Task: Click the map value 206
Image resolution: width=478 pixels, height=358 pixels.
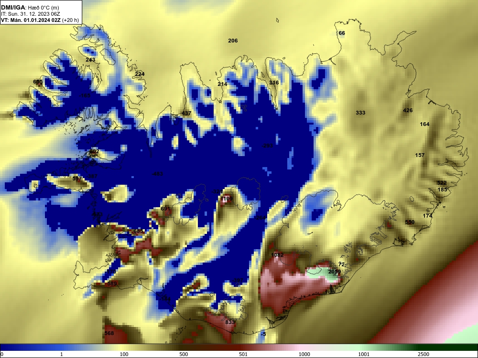Action: click(x=233, y=41)
